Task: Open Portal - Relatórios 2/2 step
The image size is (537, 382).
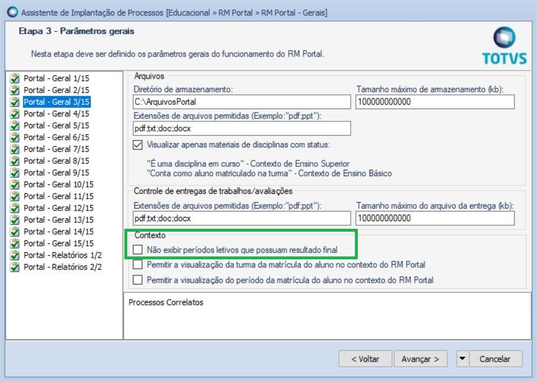Action: (62, 267)
